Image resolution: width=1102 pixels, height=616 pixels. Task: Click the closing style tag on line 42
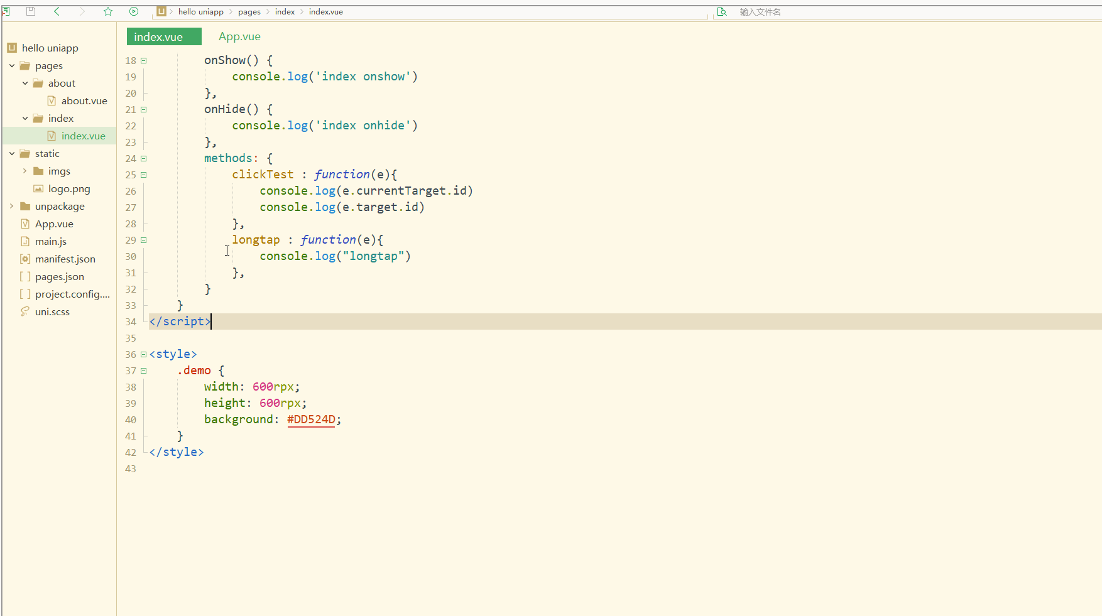(177, 452)
